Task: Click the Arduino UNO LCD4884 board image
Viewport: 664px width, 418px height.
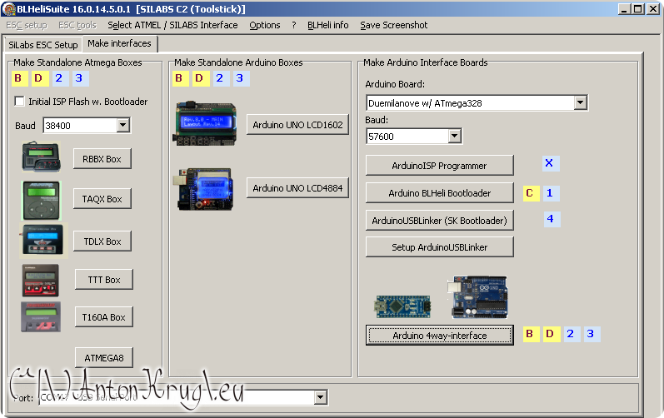Action: tap(203, 189)
